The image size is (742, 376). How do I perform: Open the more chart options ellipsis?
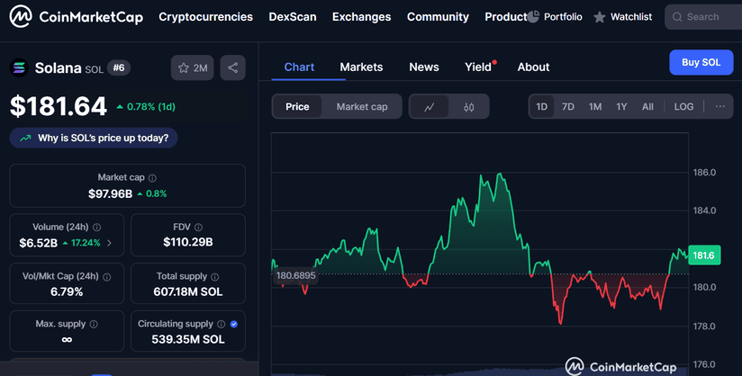(719, 106)
